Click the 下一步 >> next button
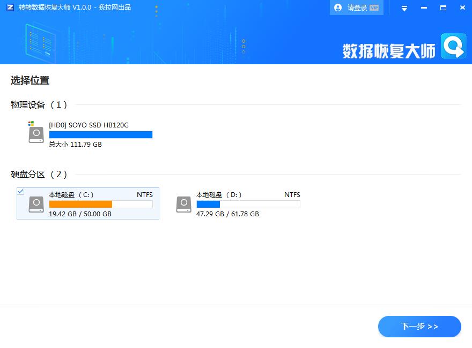Image resolution: width=472 pixels, height=348 pixels. click(x=419, y=327)
